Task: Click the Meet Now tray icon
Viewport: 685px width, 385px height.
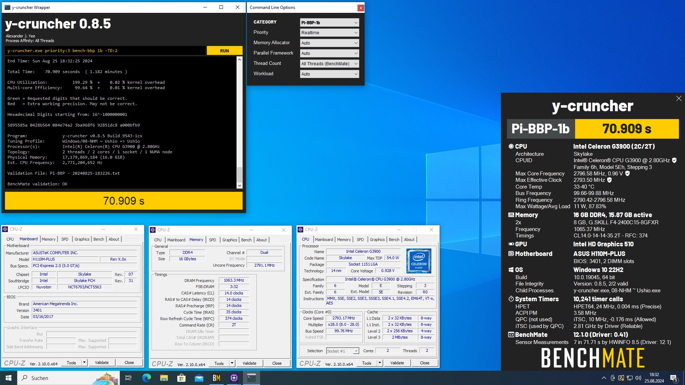Action: pyautogui.click(x=613, y=378)
